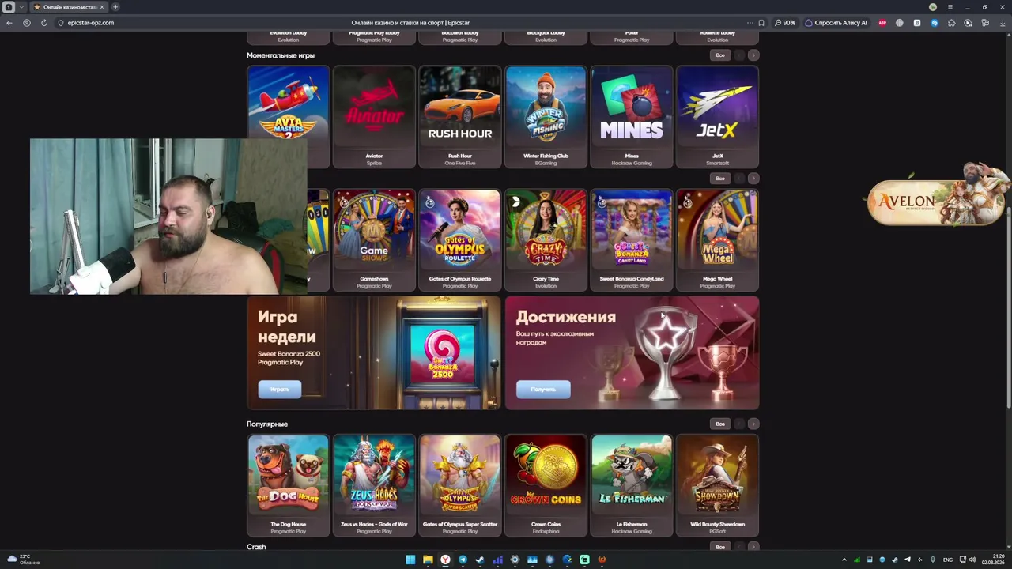
Task: Open Telegram from the taskbar
Action: coord(463,560)
